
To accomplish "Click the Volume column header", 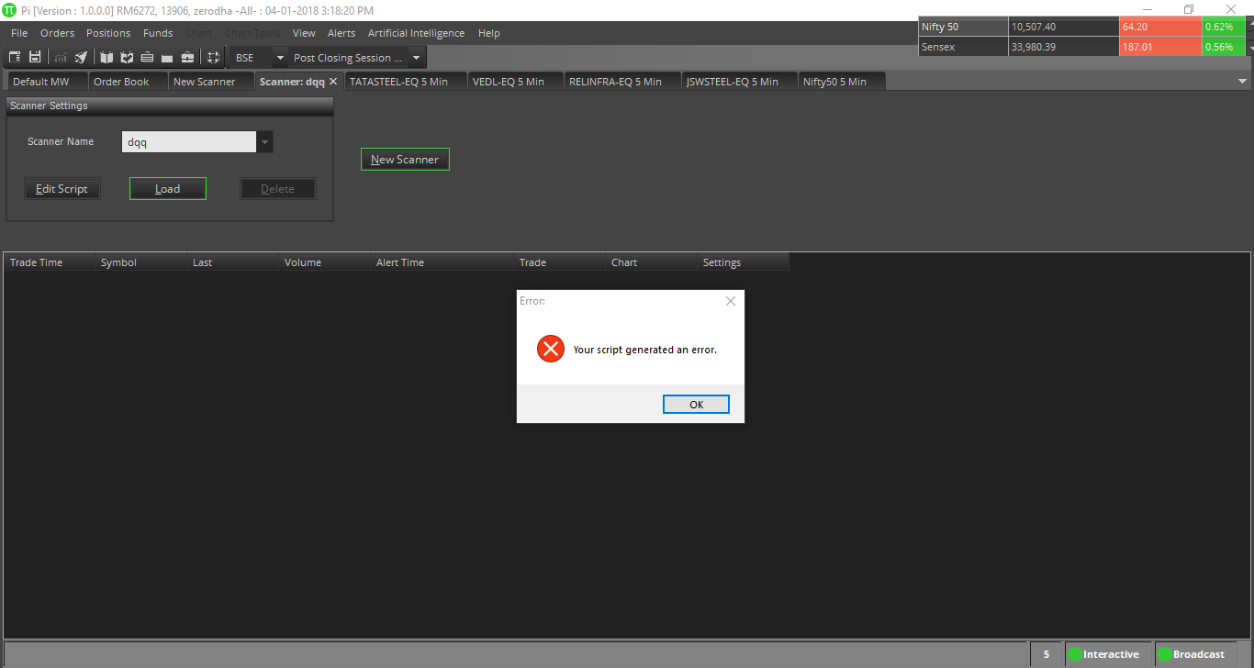I will [x=325, y=262].
